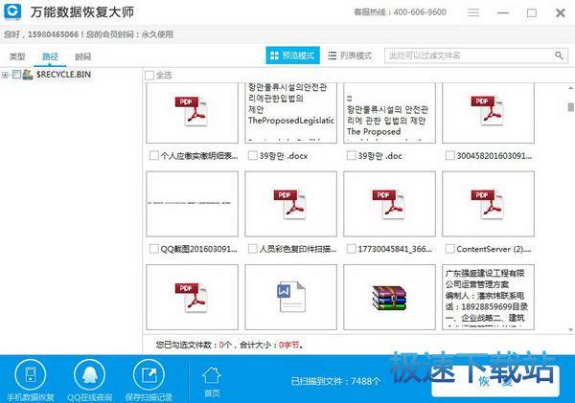The width and height of the screenshot is (575, 403).
Task: Click the file name 39항만 .docx
Action: click(284, 156)
